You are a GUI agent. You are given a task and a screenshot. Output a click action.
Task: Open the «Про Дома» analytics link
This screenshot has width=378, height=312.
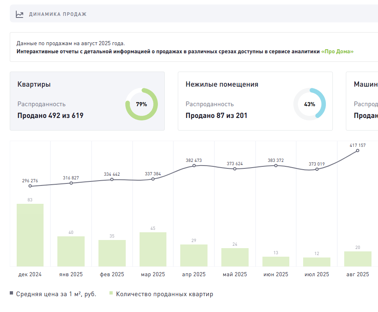coord(337,52)
